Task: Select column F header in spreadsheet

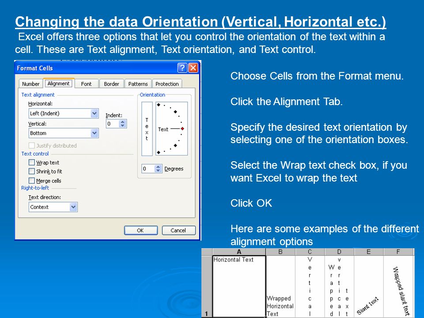Action: (398, 252)
